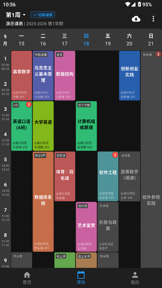Select Thursday 18 date header

pyautogui.click(x=86, y=40)
